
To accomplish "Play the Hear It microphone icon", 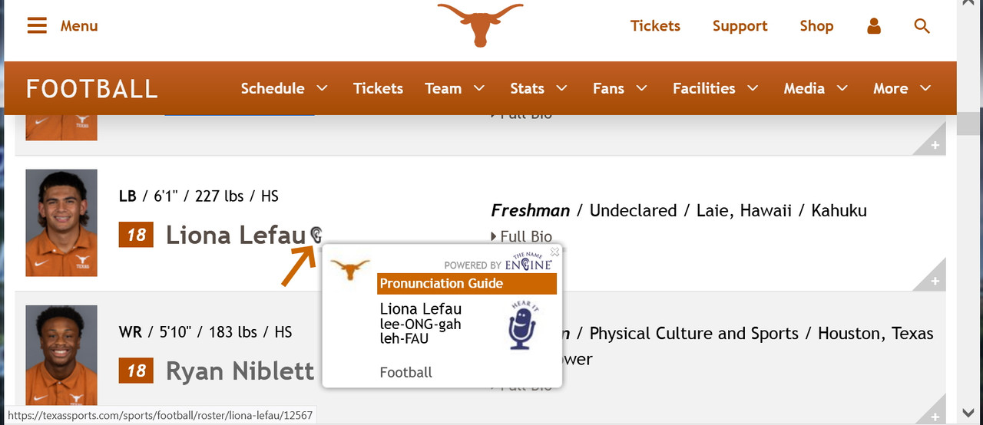I will pos(524,326).
